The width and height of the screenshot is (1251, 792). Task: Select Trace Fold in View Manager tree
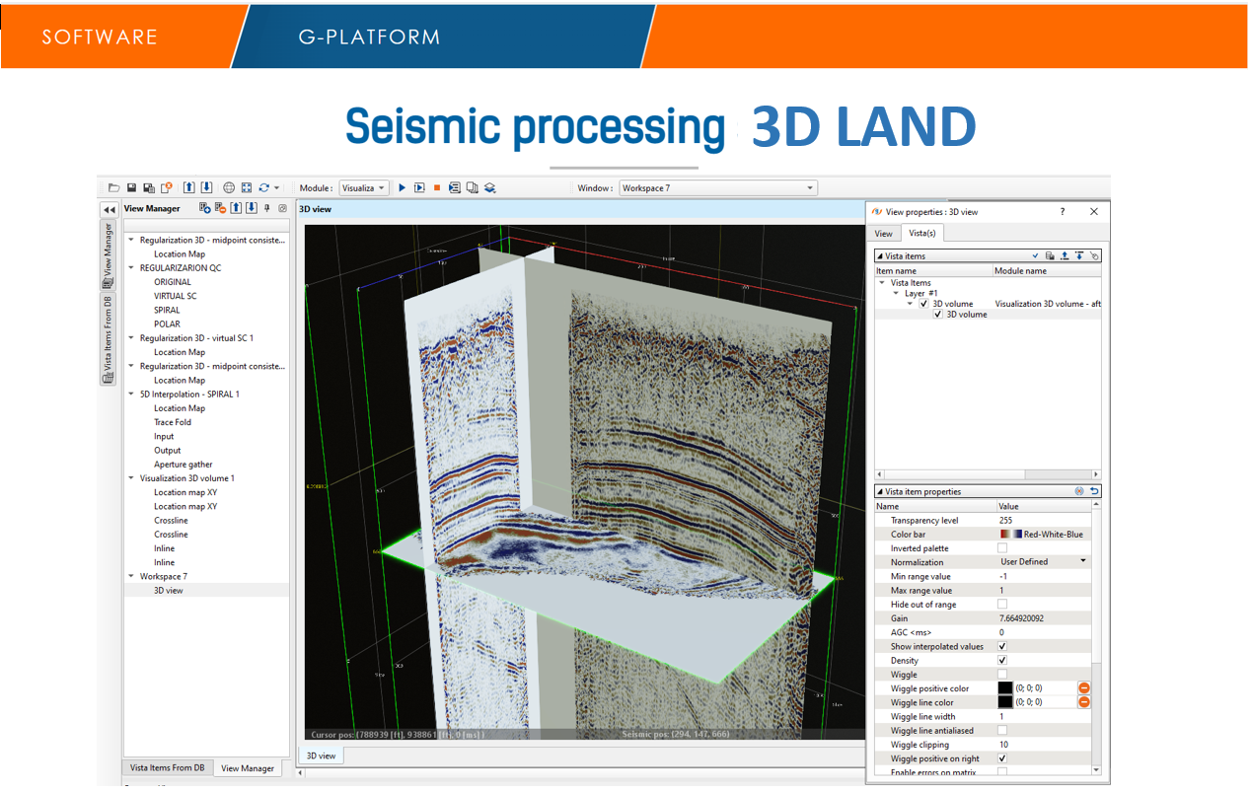coord(173,422)
